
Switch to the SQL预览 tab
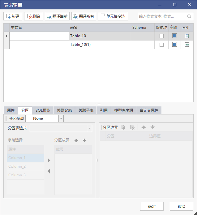click(43, 110)
